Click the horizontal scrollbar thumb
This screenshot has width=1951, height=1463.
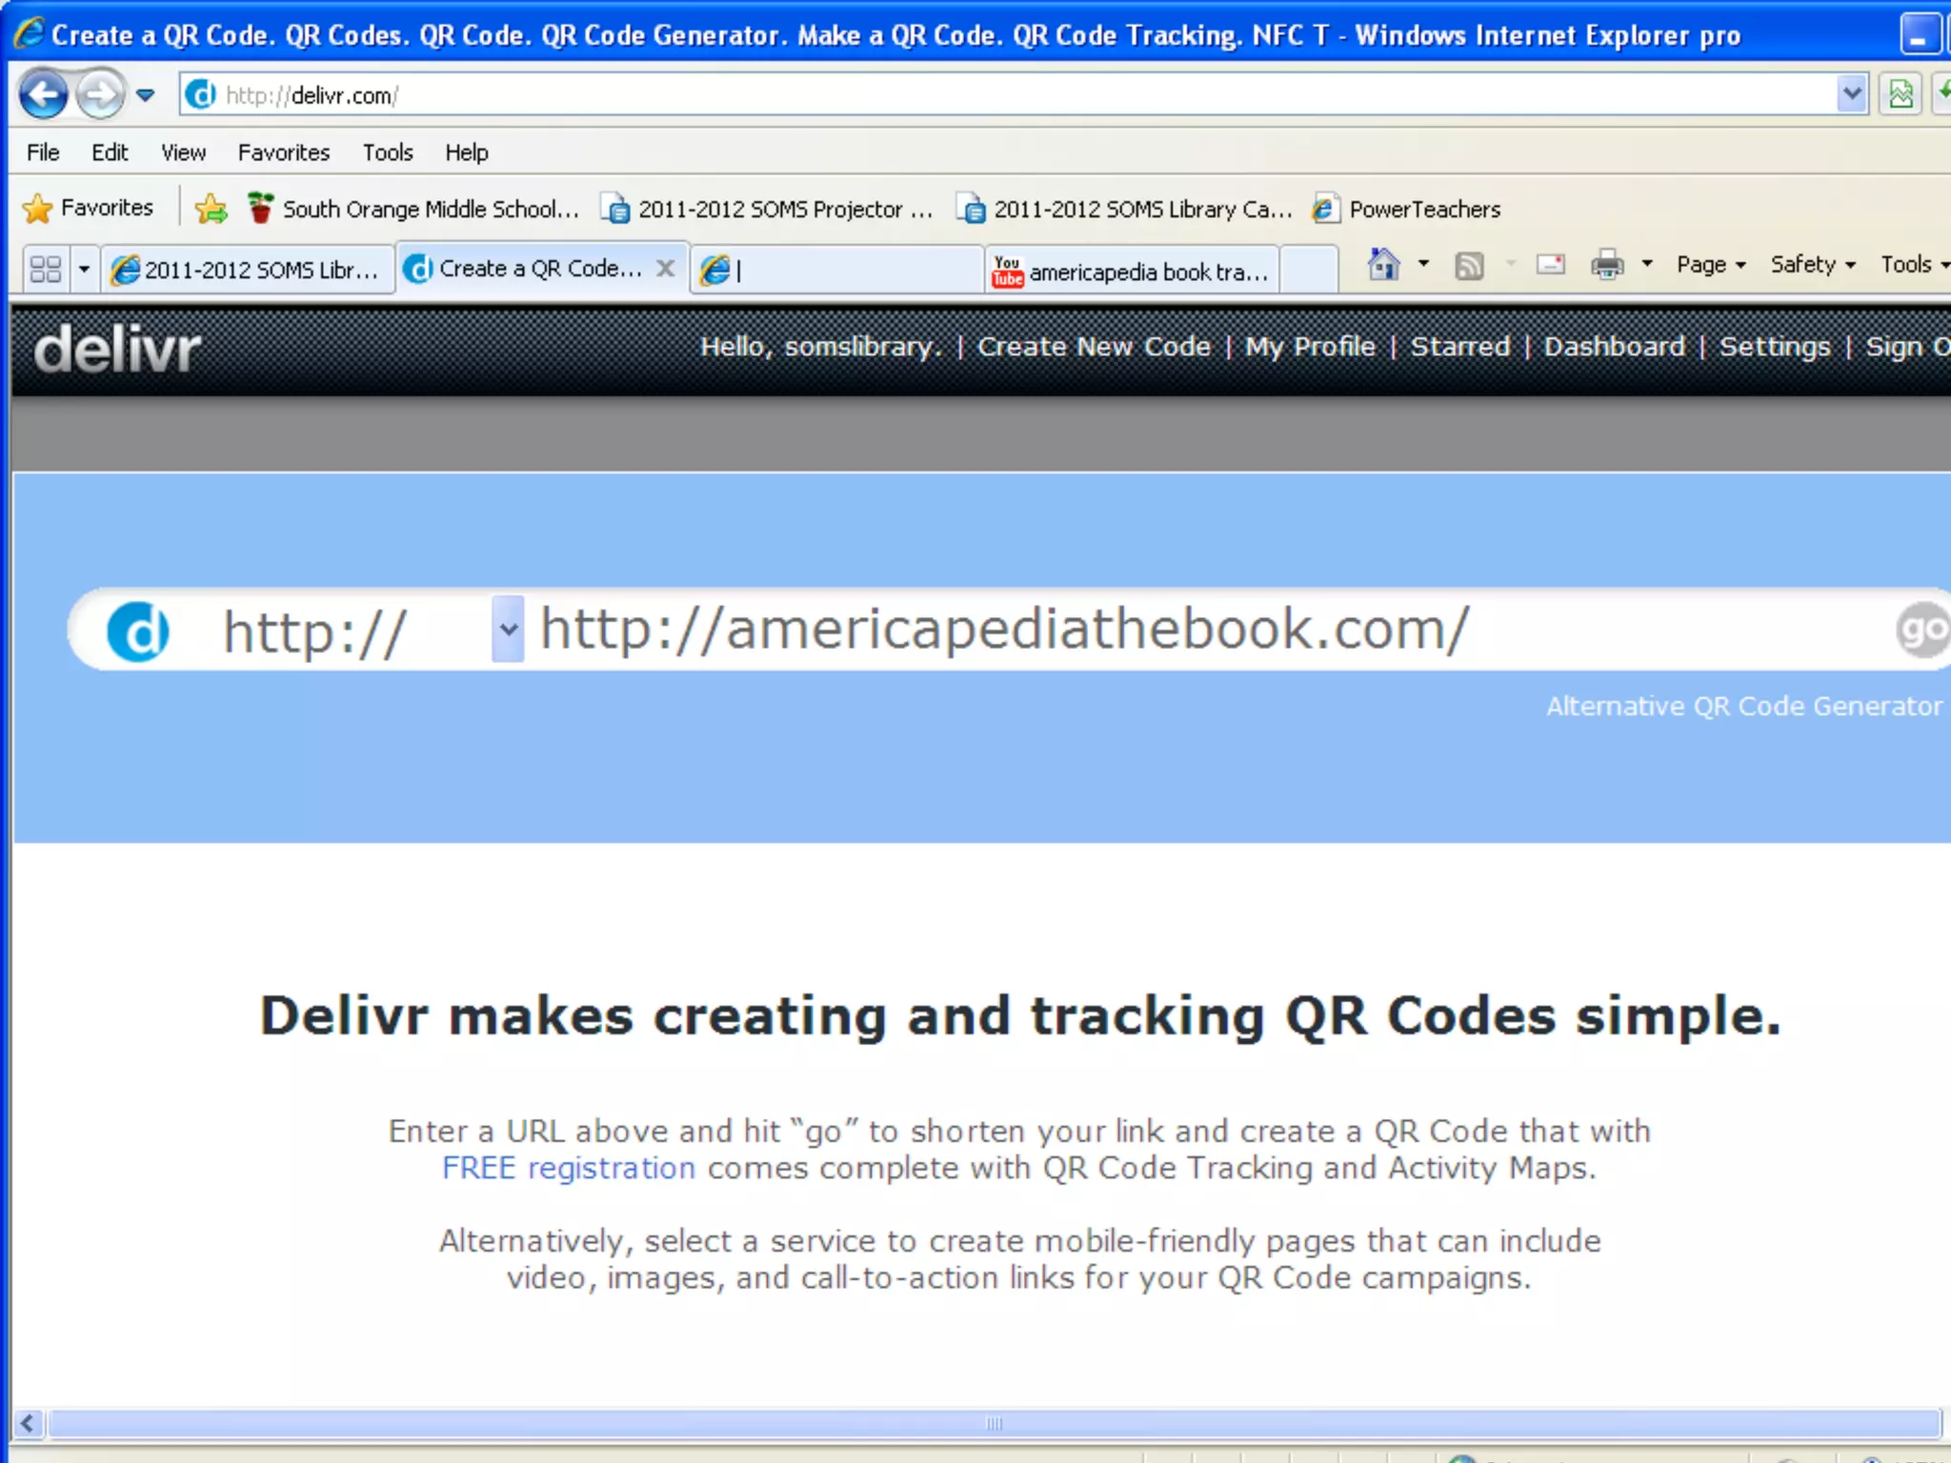click(994, 1424)
